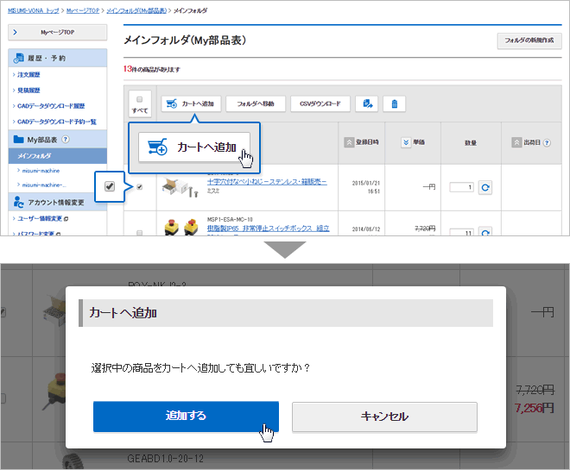Viewport: 570px width, 470px height.
Task: Click the refresh quantity icon in first row
Action: pos(485,187)
